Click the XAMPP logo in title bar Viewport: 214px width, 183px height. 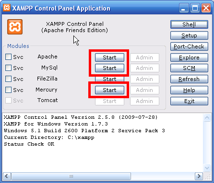(7, 8)
